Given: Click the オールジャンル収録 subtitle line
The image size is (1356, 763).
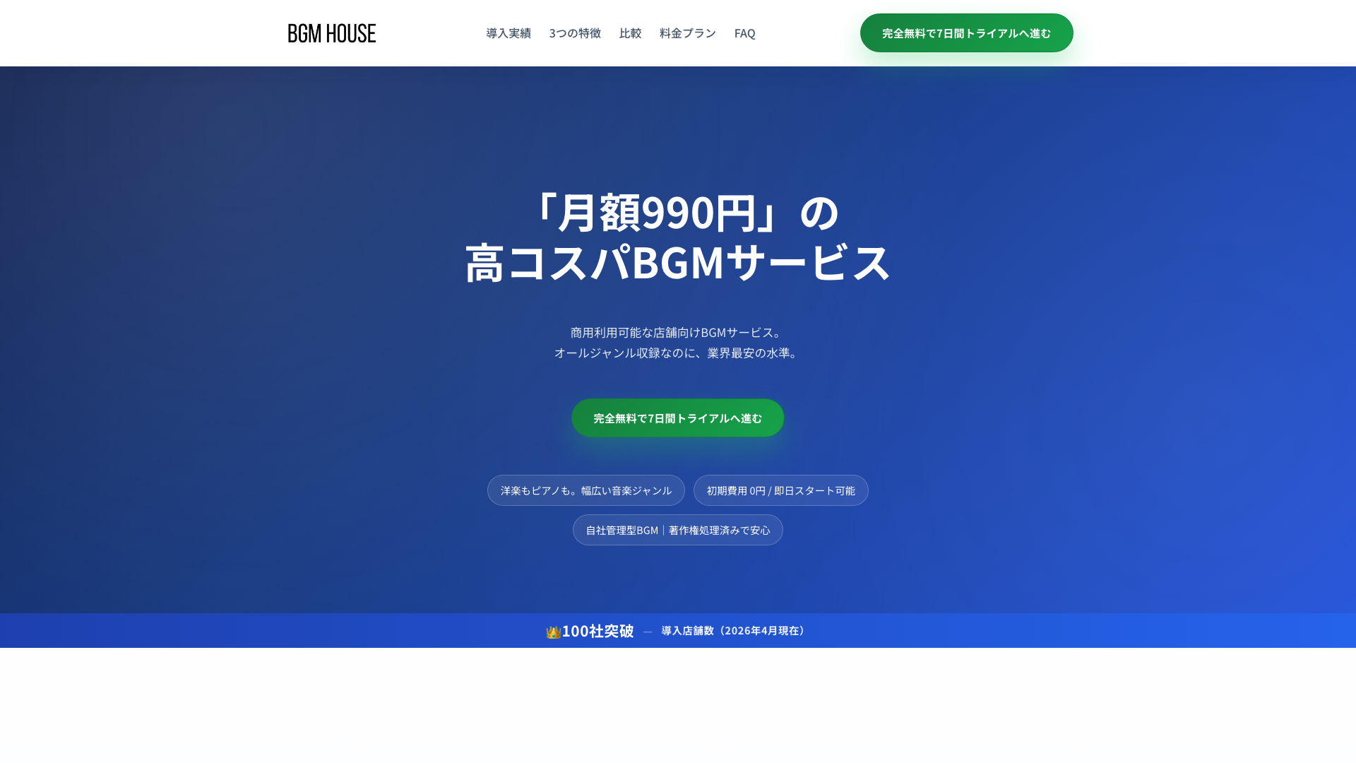Looking at the screenshot, I should tap(677, 353).
